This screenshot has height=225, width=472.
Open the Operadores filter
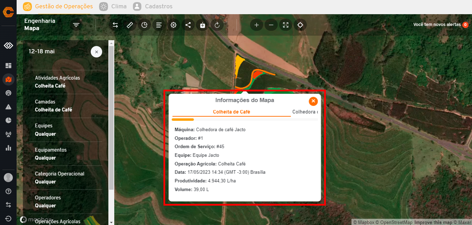[65, 201]
